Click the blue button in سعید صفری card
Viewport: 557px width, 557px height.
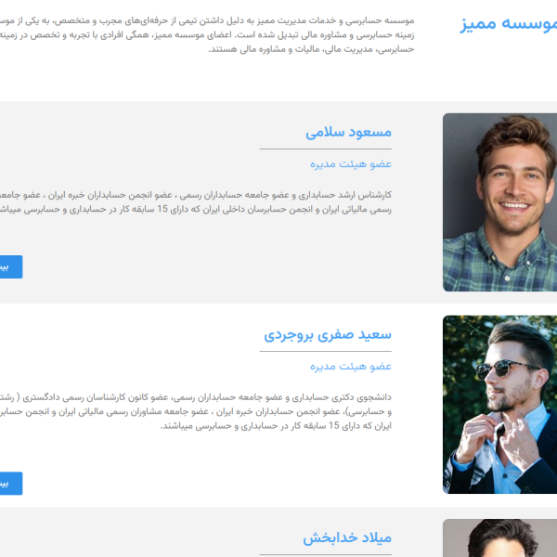(11, 483)
